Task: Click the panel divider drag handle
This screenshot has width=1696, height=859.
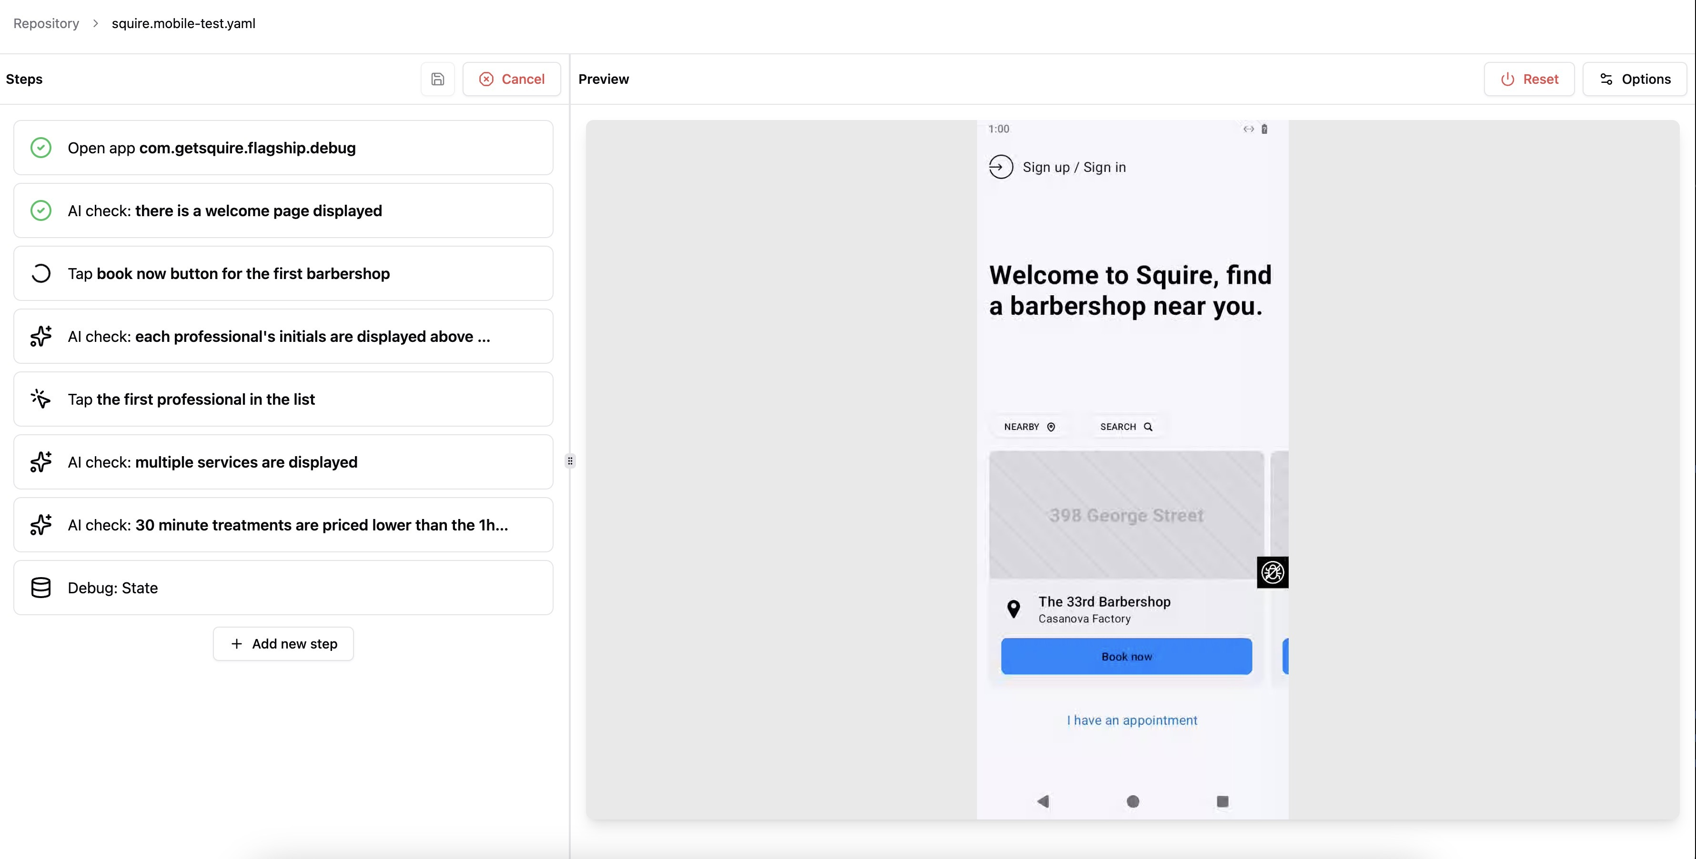Action: (x=570, y=461)
